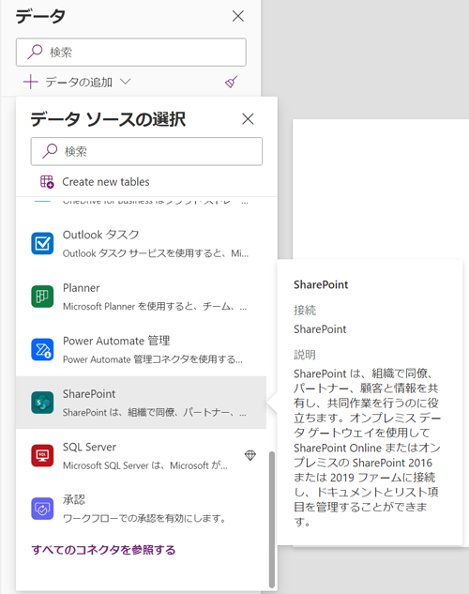Click the Outlook タスク connector icon

click(42, 244)
